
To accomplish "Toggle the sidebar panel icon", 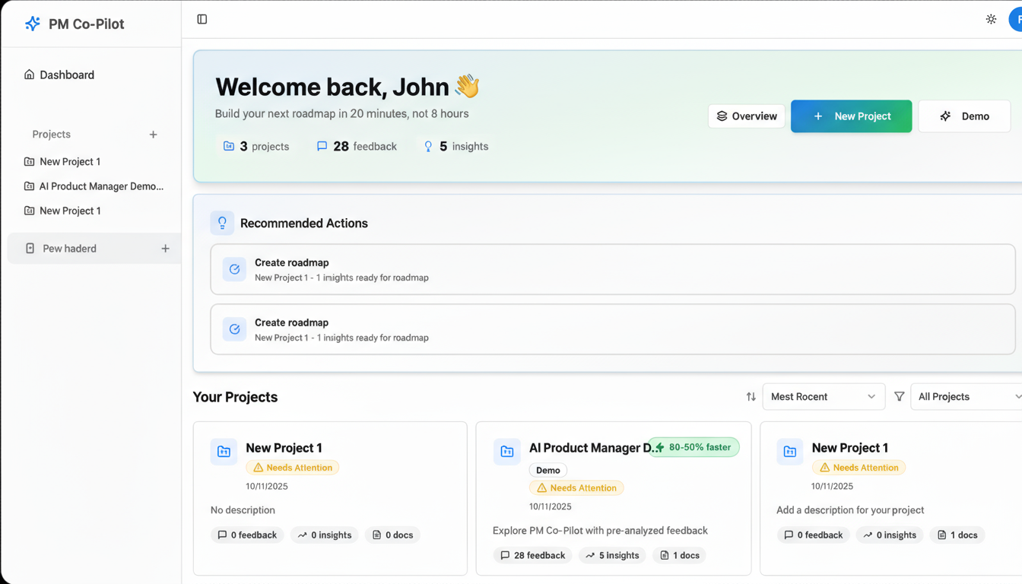I will [x=202, y=19].
